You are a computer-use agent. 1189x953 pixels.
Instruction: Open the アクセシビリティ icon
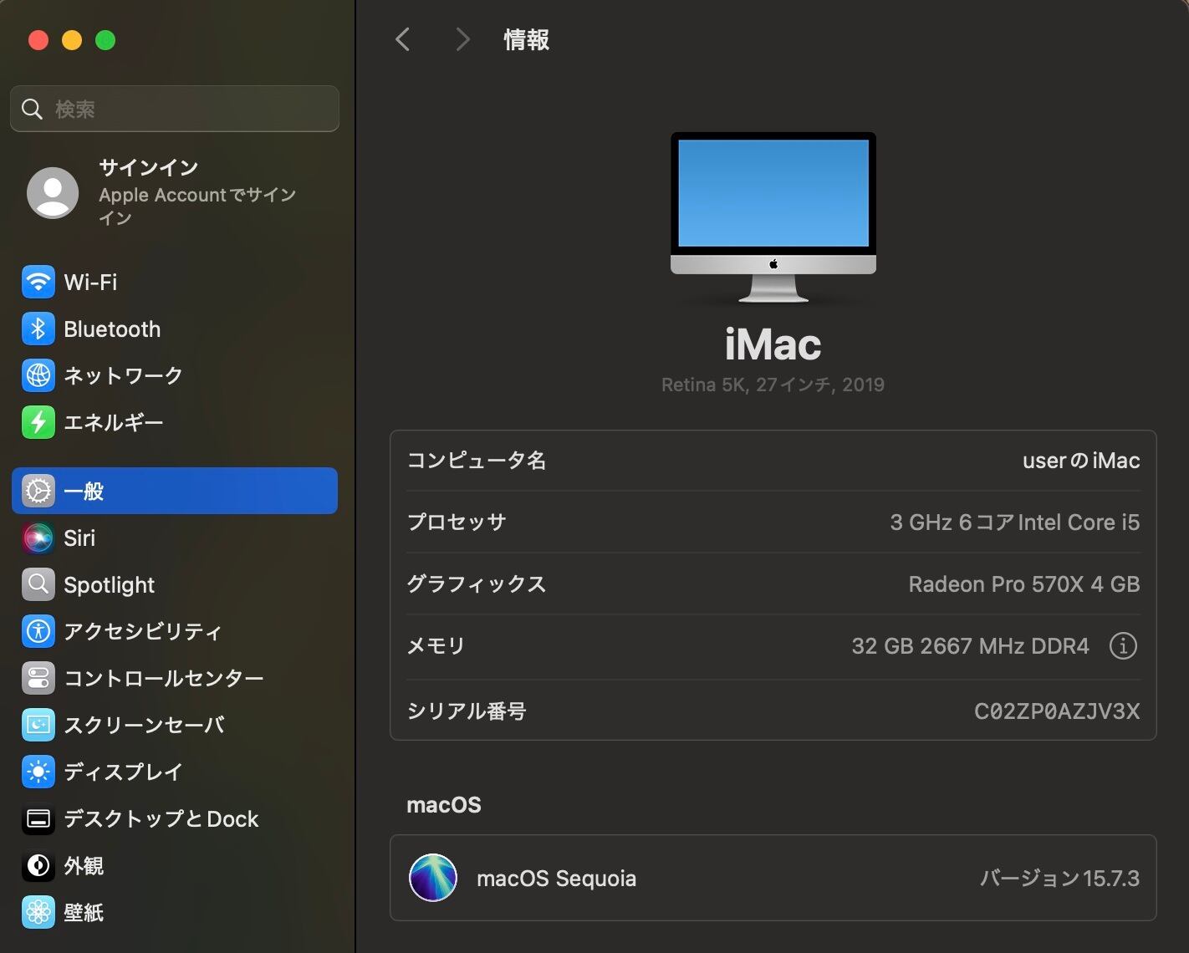coord(38,631)
